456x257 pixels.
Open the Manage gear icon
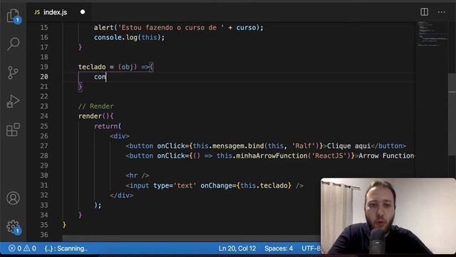click(13, 227)
